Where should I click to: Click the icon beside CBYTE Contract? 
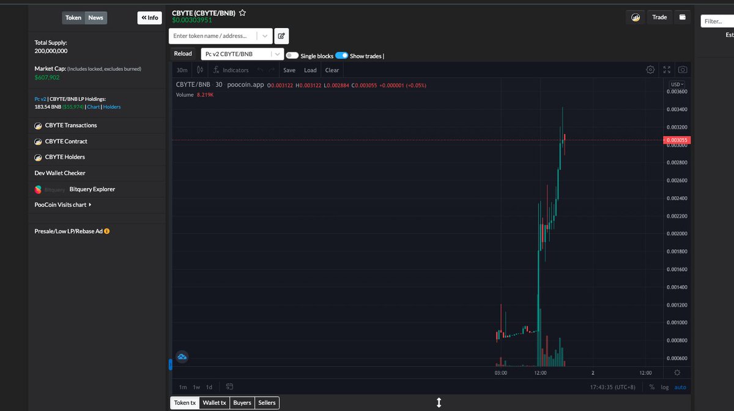click(38, 141)
